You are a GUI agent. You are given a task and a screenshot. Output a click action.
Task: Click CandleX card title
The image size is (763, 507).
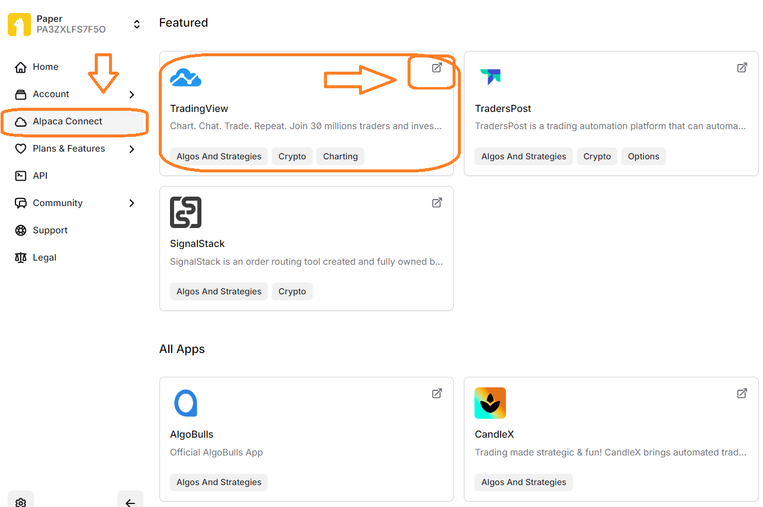[494, 434]
